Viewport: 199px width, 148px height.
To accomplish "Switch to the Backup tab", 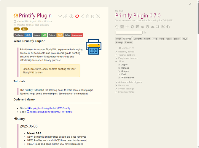I will (119, 42).
